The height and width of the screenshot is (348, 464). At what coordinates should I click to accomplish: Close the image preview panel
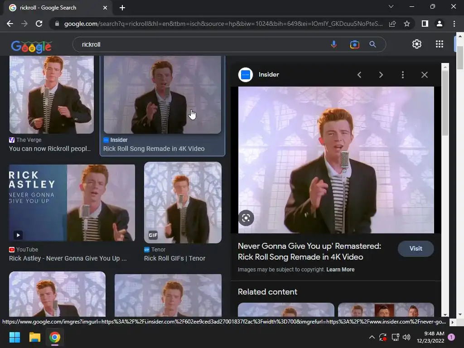424,75
